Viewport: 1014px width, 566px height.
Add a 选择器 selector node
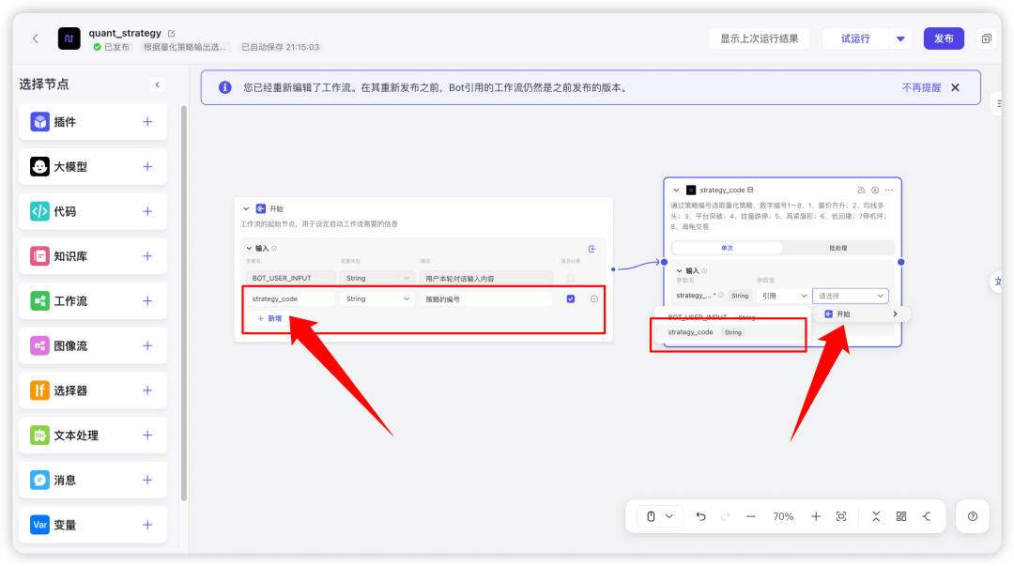point(147,390)
